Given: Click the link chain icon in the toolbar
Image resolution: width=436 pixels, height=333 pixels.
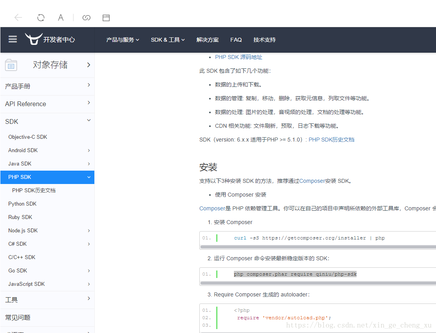Looking at the screenshot, I should coord(86,17).
